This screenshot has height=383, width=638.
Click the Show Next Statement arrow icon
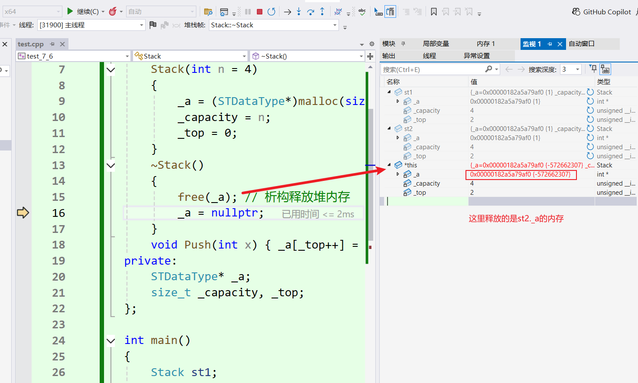(287, 12)
